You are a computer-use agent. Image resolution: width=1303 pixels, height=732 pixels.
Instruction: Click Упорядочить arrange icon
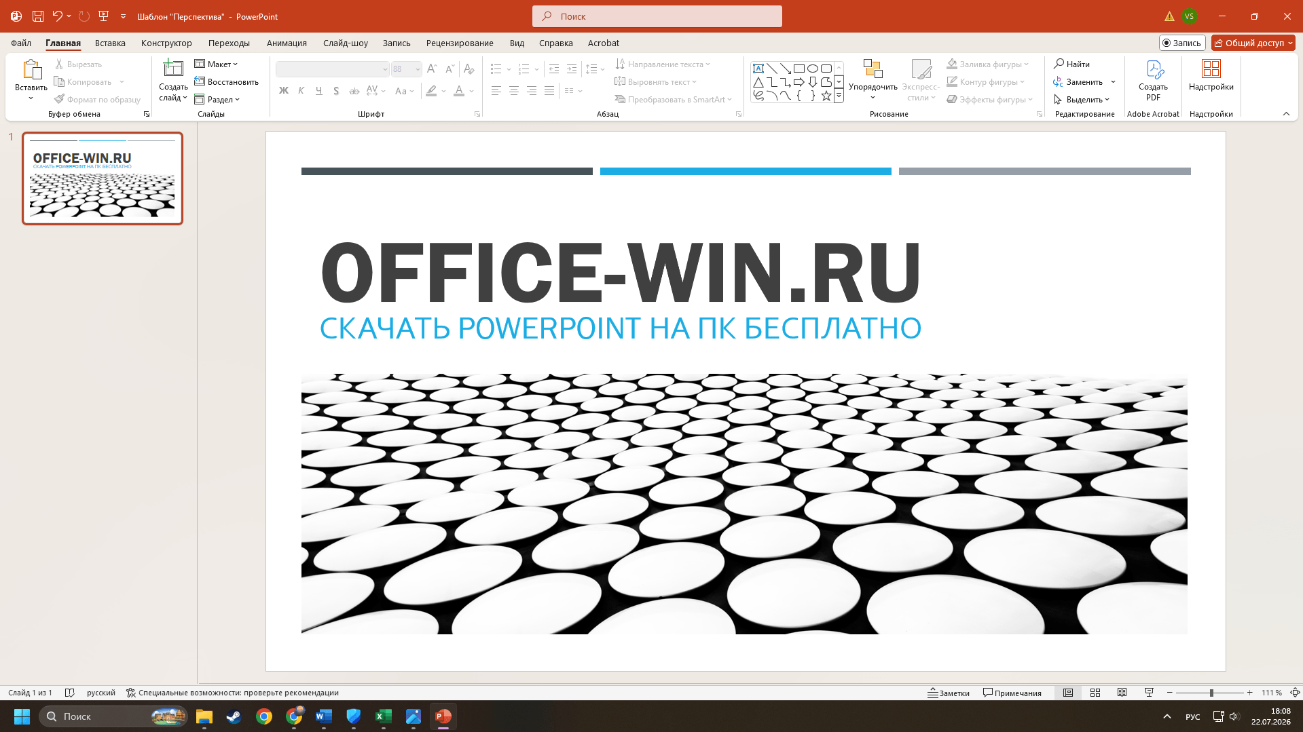pos(873,69)
